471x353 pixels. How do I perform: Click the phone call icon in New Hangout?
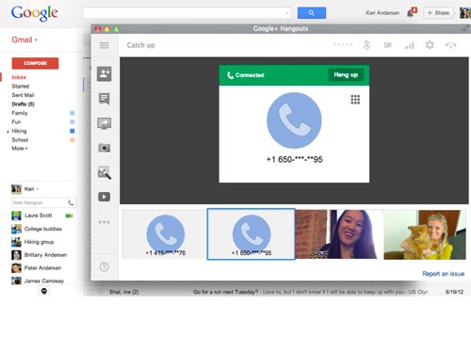tap(71, 202)
